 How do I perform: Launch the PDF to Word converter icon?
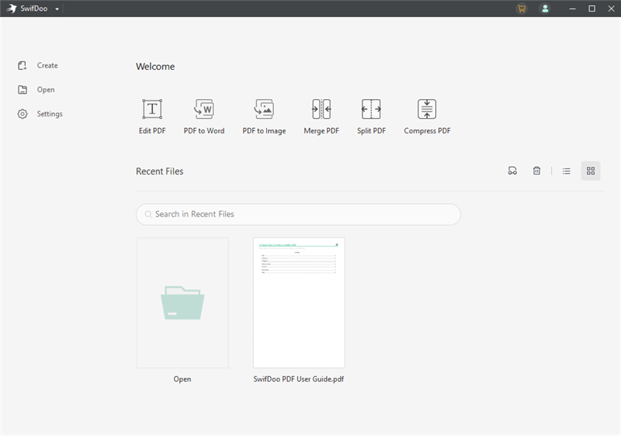tap(204, 109)
